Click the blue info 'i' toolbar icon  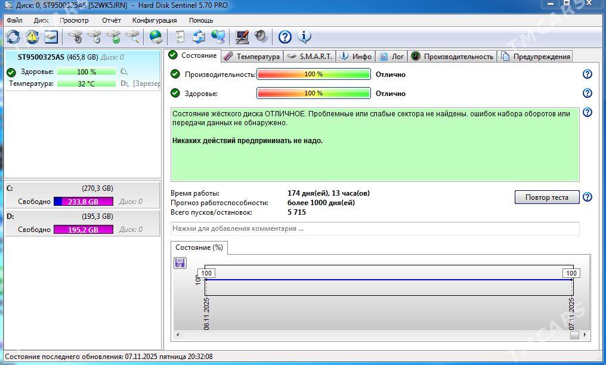pos(304,37)
